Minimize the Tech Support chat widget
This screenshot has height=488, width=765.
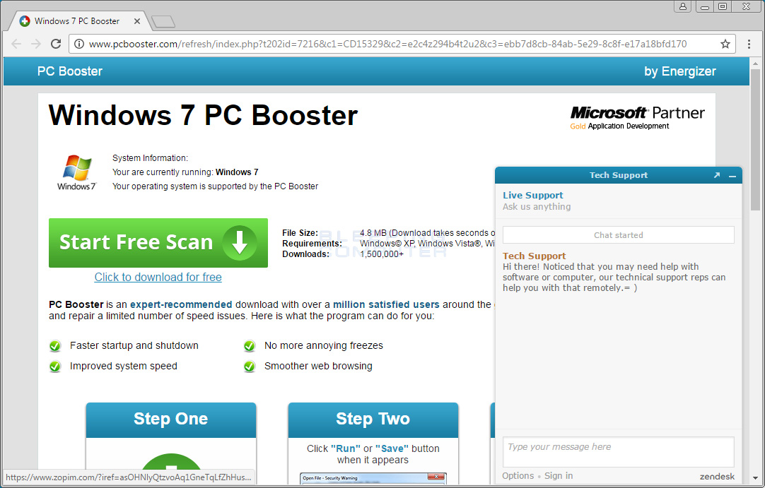(x=732, y=176)
